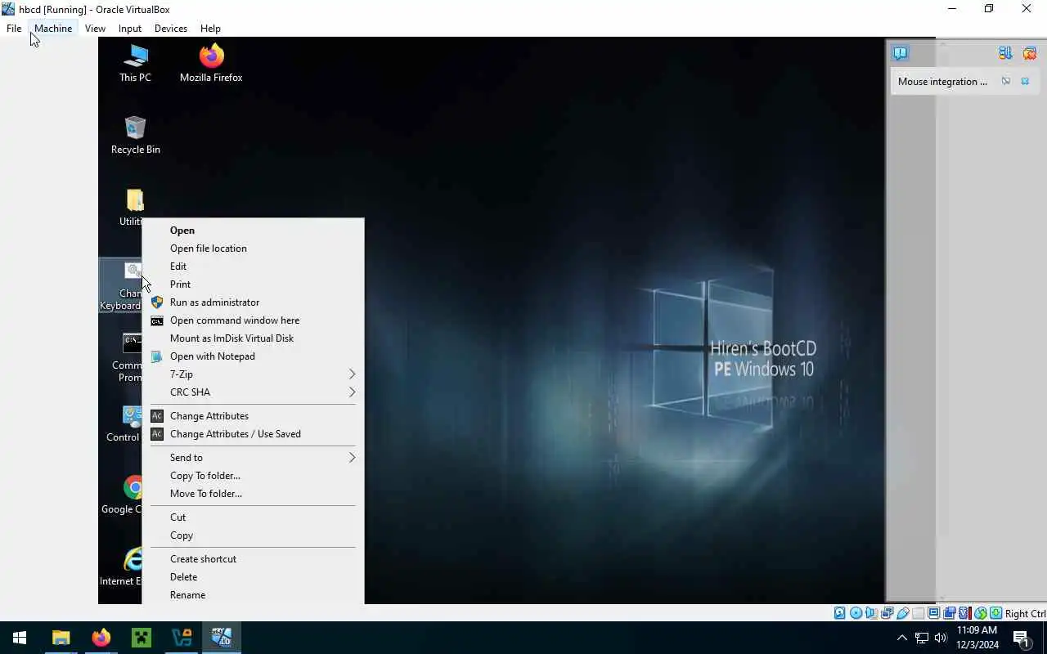The height and width of the screenshot is (654, 1047).
Task: Click the CPU virtualization indicator in status bar
Action: pos(965,613)
